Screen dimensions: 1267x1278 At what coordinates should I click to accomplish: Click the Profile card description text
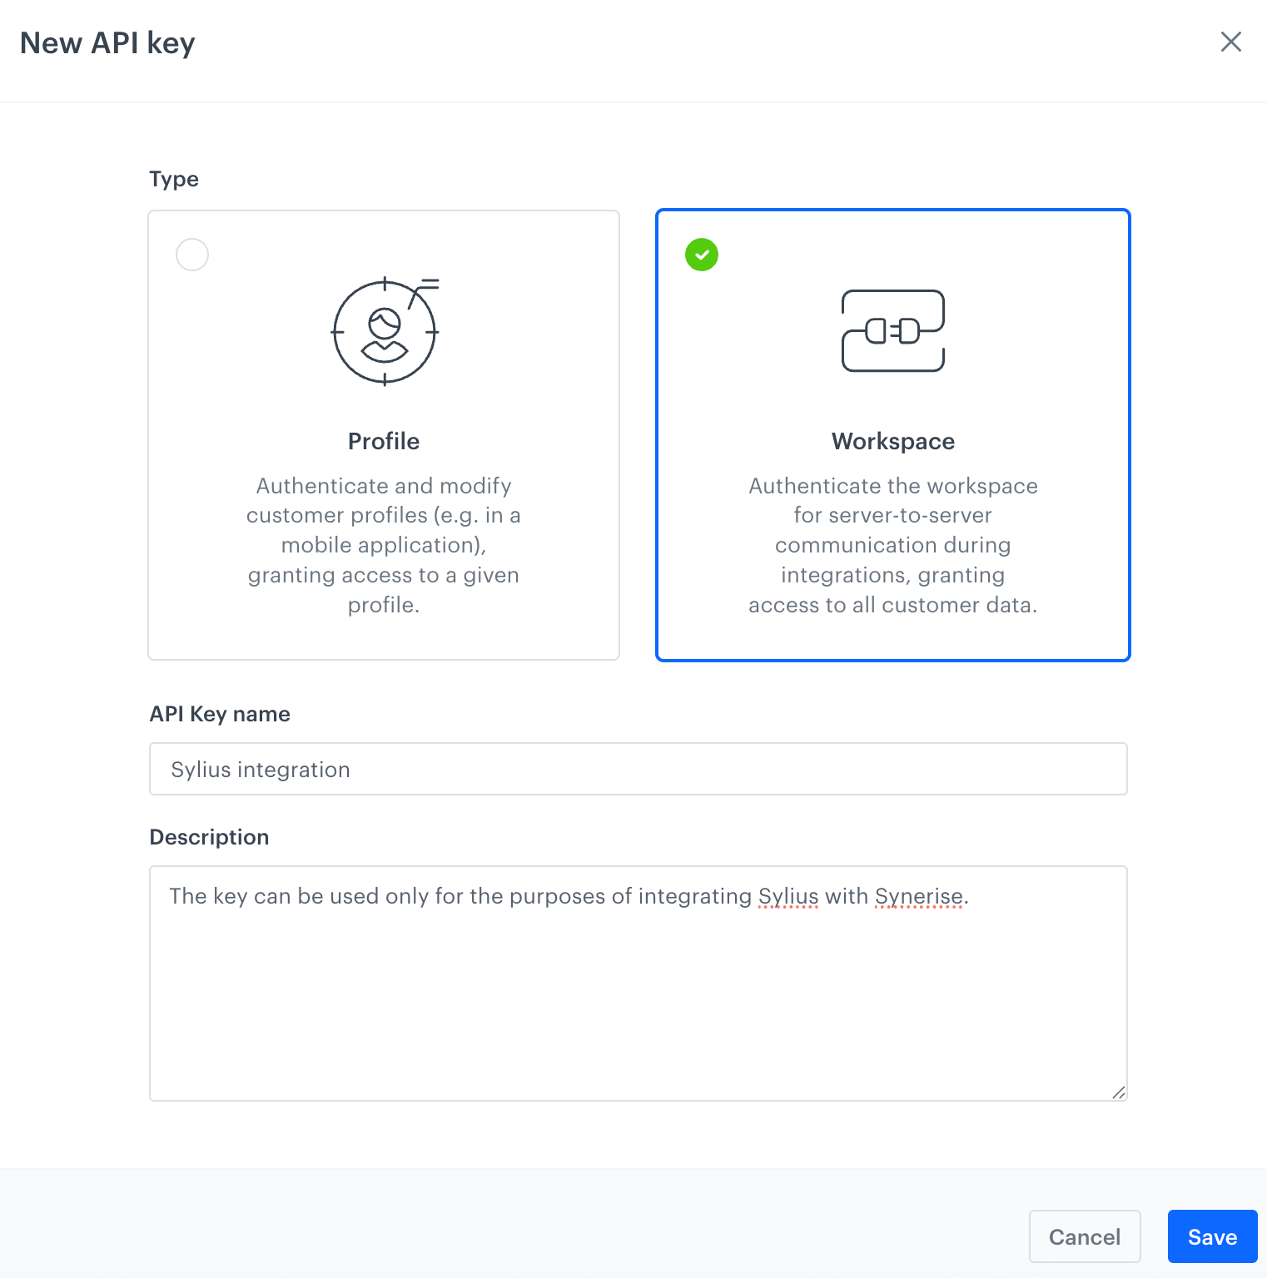(384, 545)
